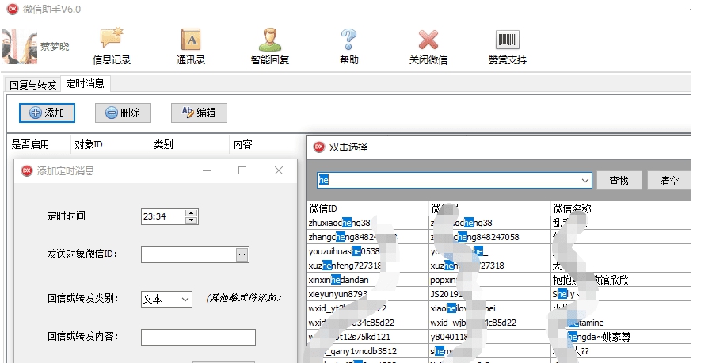This screenshot has height=363, width=712.
Task: Open 帮助 help question mark icon
Action: pyautogui.click(x=348, y=46)
